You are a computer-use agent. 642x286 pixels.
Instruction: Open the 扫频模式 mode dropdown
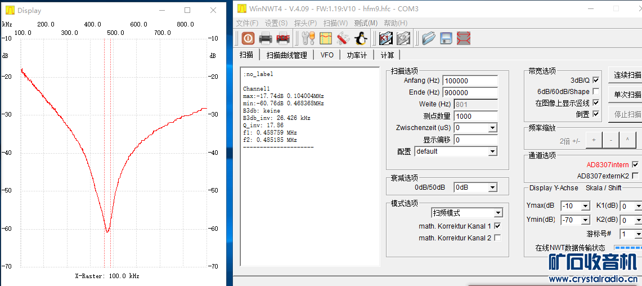[x=498, y=213]
